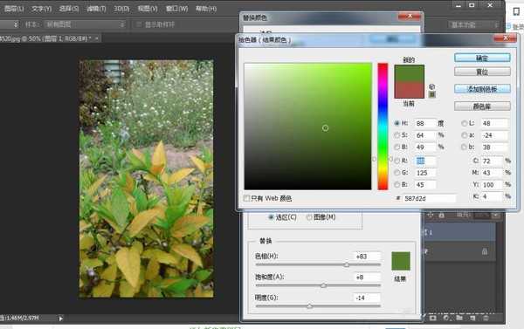Image resolution: width=524 pixels, height=329 pixels.
Task: Open the tool preset dropdown arrows
Action: pos(16,24)
